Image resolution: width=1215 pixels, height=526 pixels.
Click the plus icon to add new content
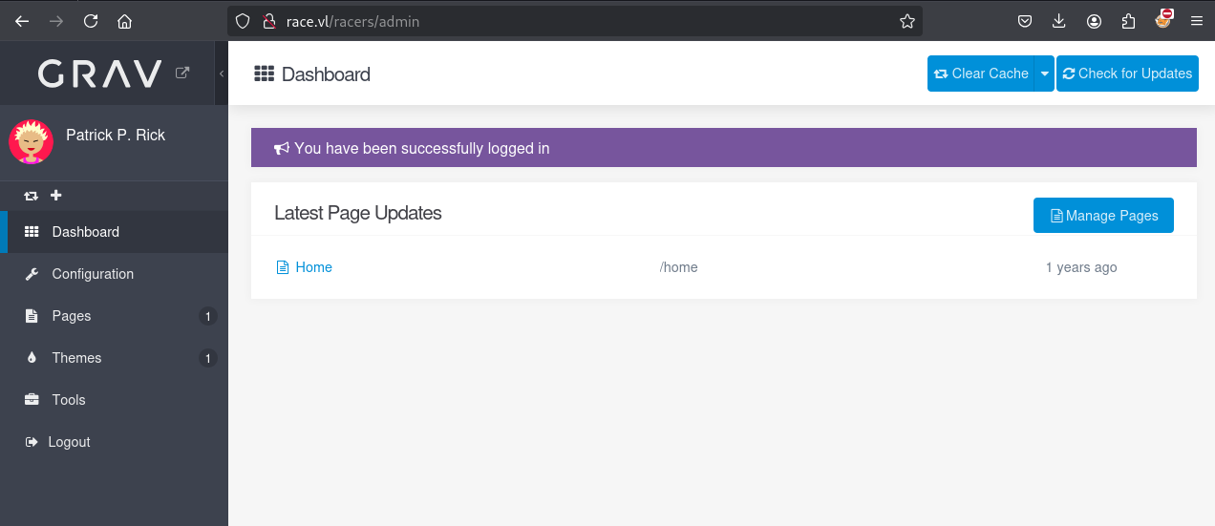point(55,196)
